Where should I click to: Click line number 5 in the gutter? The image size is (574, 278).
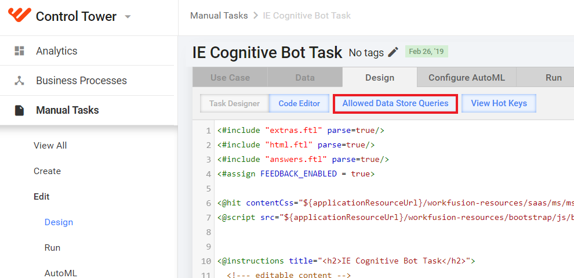pyautogui.click(x=208, y=189)
